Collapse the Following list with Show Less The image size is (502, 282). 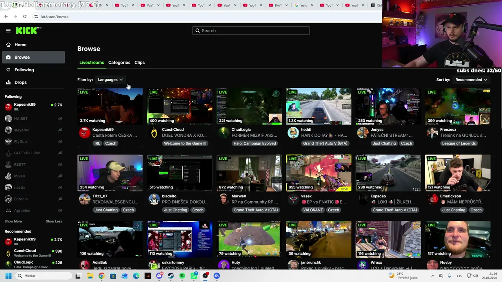click(x=54, y=221)
